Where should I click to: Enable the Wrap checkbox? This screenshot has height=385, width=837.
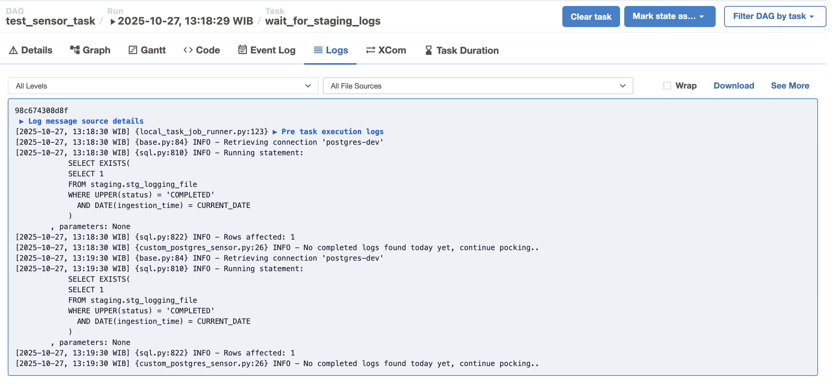tap(667, 86)
